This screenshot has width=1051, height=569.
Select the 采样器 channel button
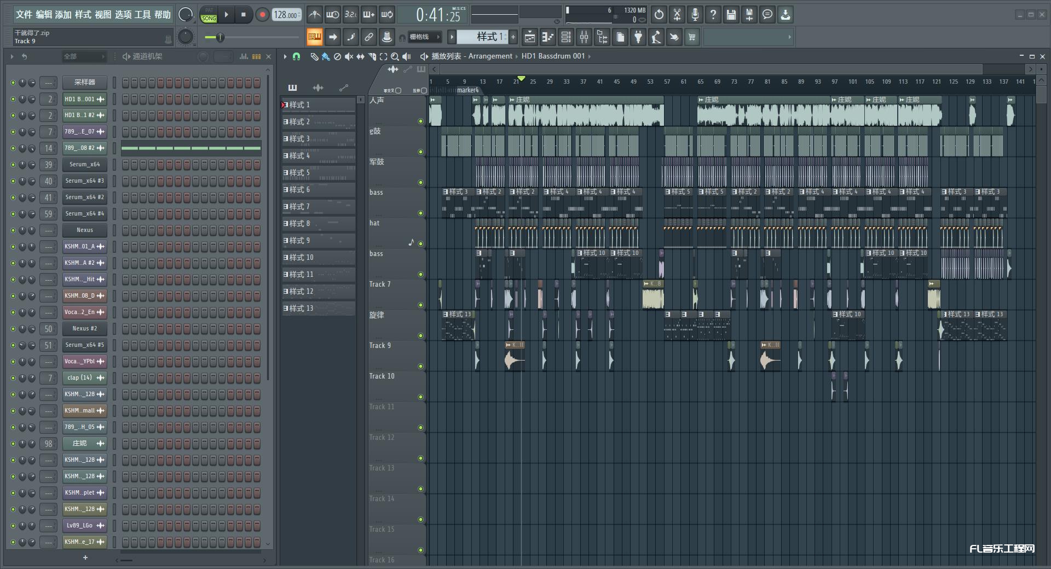(84, 83)
